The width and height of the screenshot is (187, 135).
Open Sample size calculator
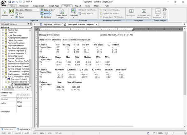(48, 10)
